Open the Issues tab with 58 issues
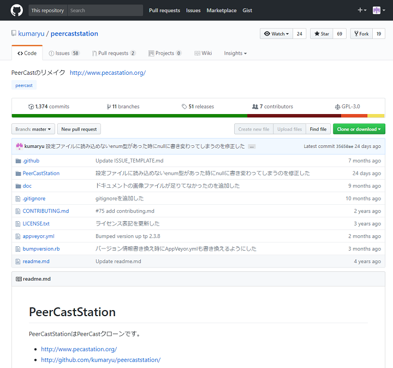 point(64,53)
